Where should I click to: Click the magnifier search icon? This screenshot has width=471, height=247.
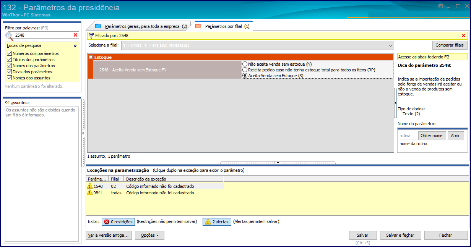pos(9,36)
